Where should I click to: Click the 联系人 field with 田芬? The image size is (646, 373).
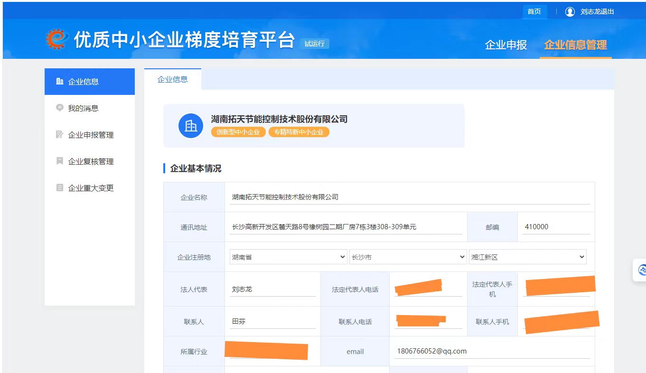tap(272, 321)
